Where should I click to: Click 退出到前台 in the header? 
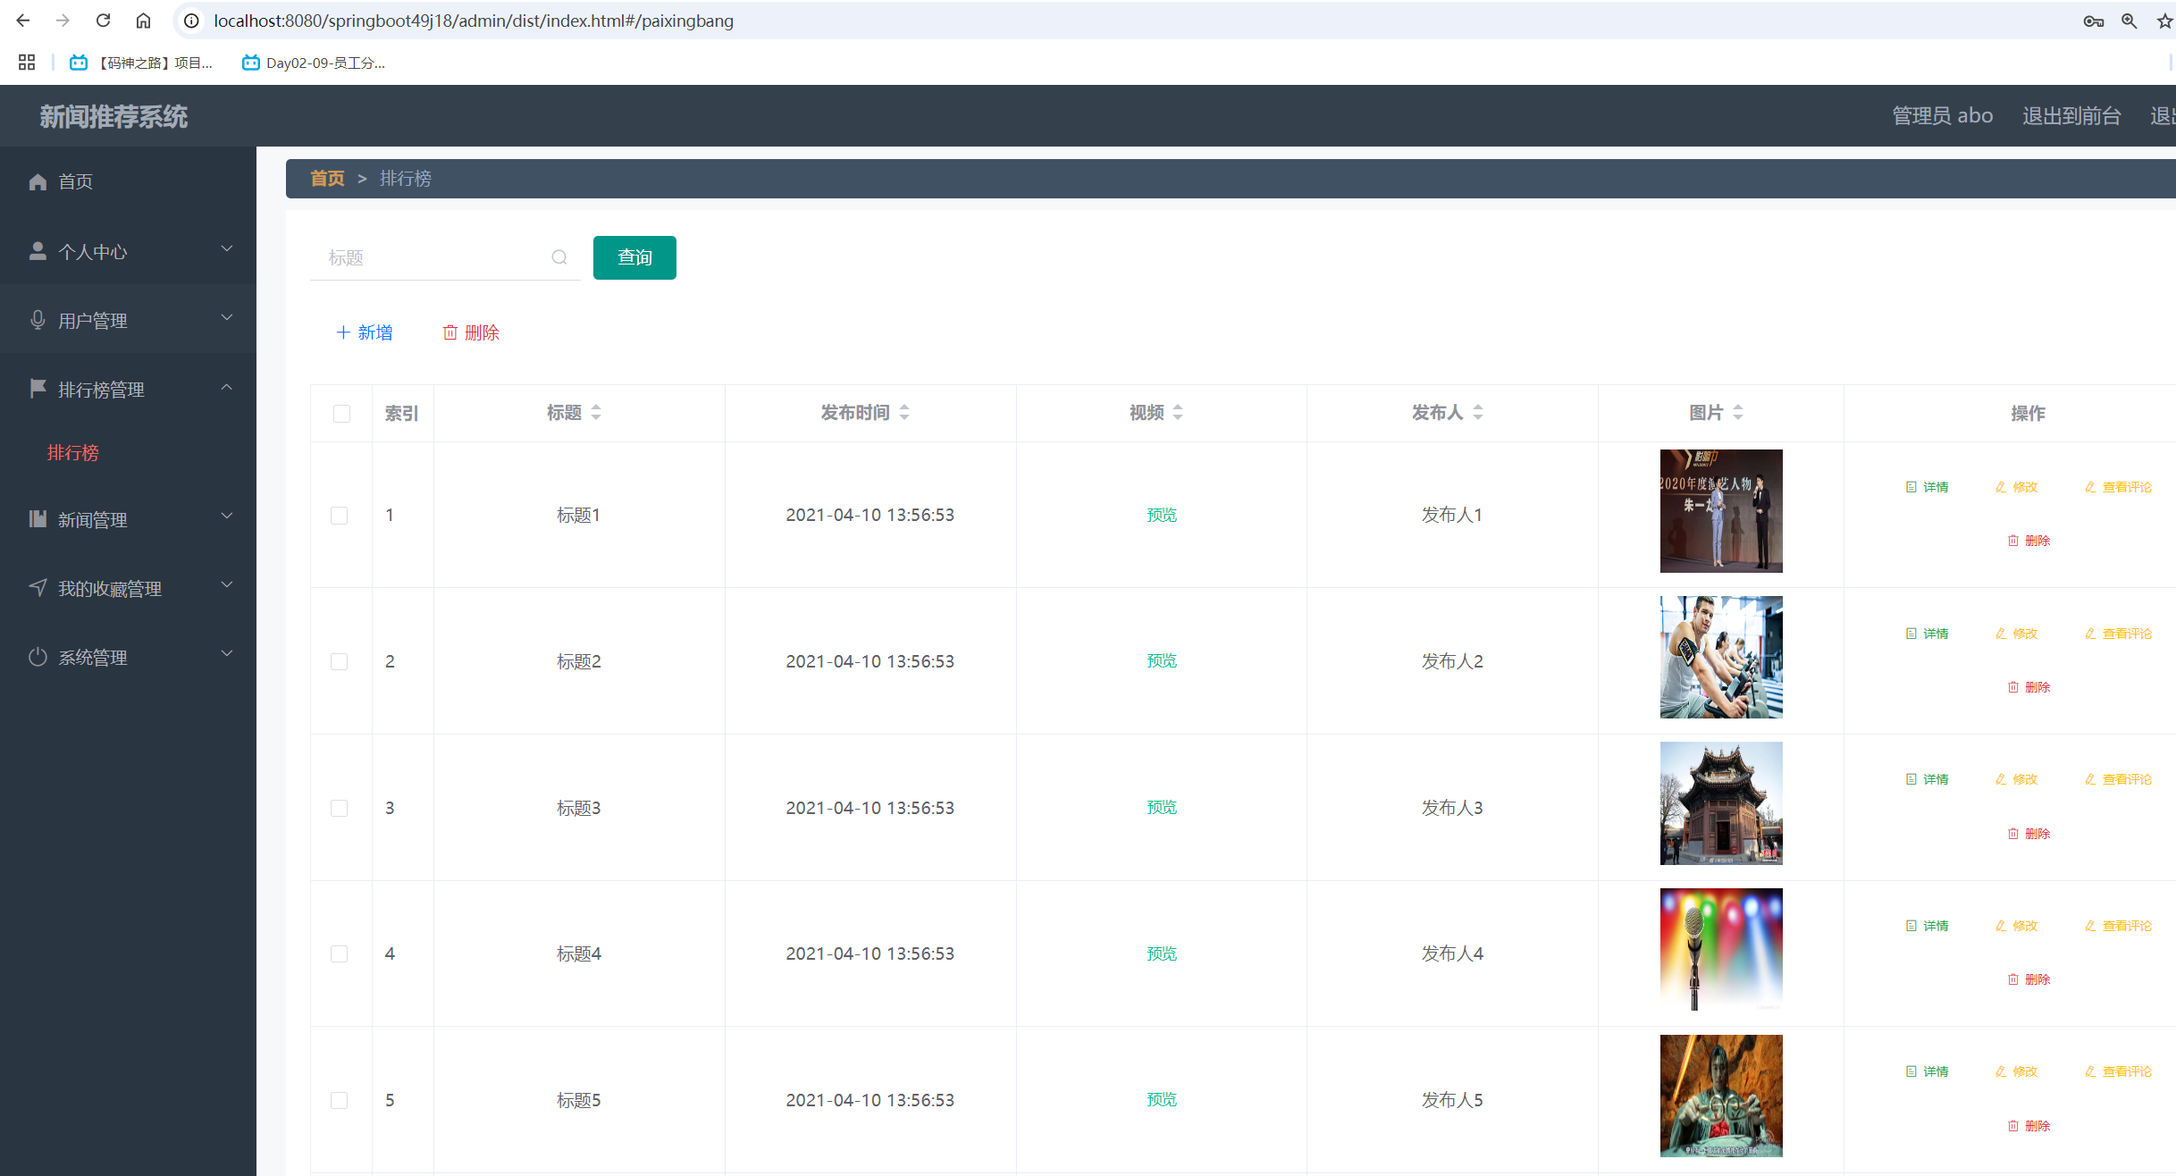(x=2071, y=116)
